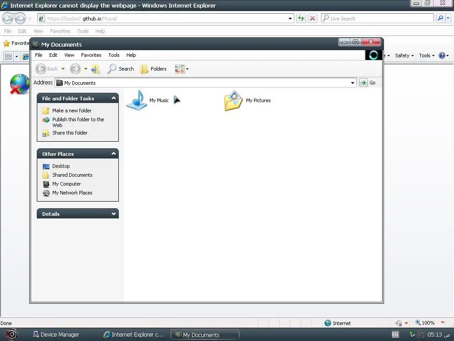This screenshot has width=454, height=341.
Task: Click the EN language indicator
Action: (x=395, y=334)
